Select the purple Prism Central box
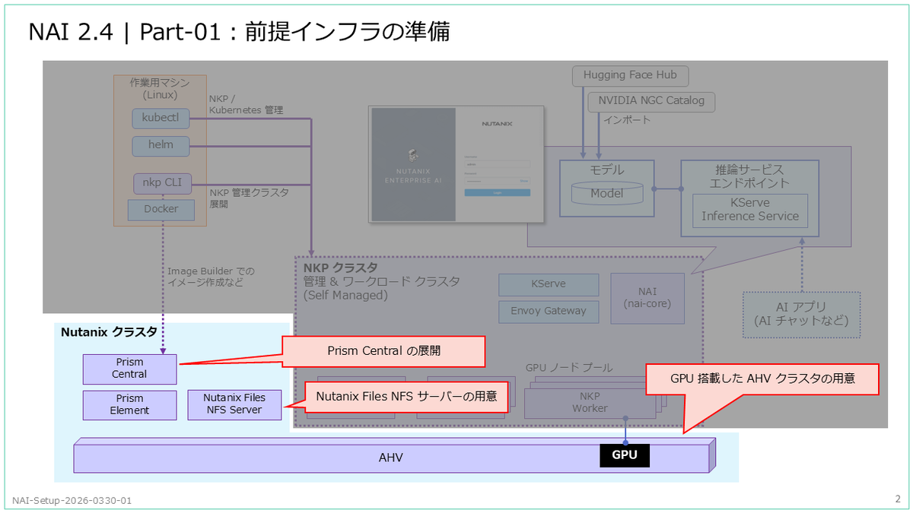Viewport: 913px width, 513px height. pyautogui.click(x=130, y=369)
